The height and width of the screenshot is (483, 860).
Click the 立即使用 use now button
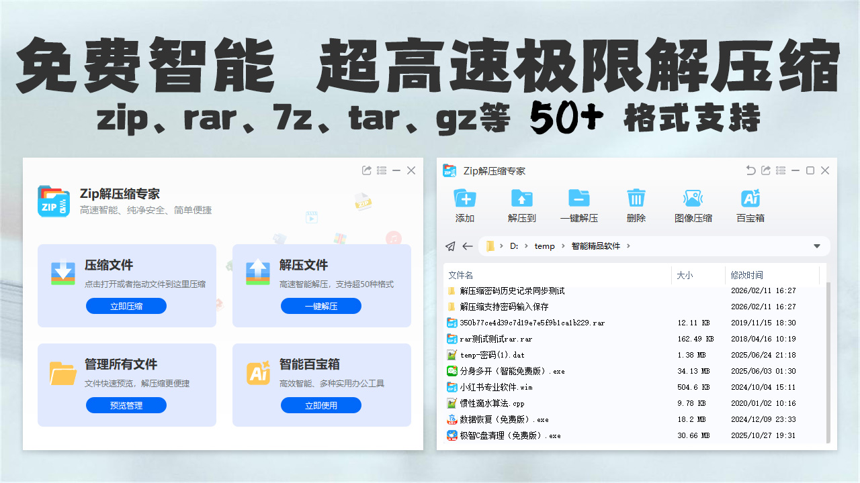click(320, 405)
